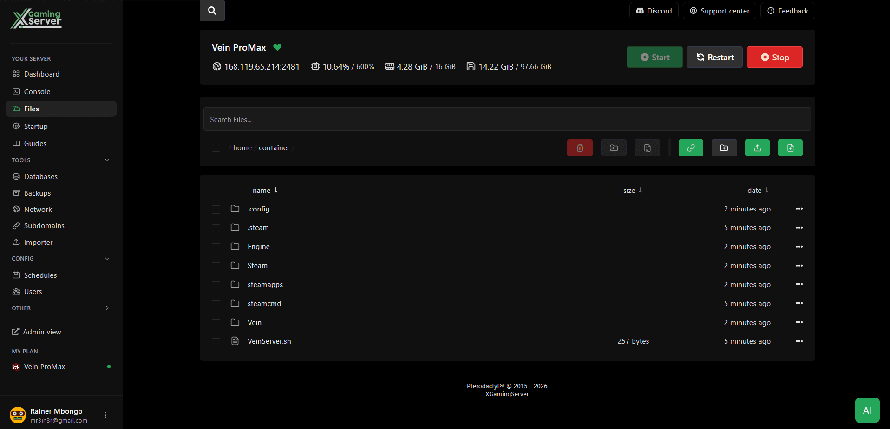Image resolution: width=890 pixels, height=429 pixels.
Task: Click the archive files icon
Action: pyautogui.click(x=647, y=147)
